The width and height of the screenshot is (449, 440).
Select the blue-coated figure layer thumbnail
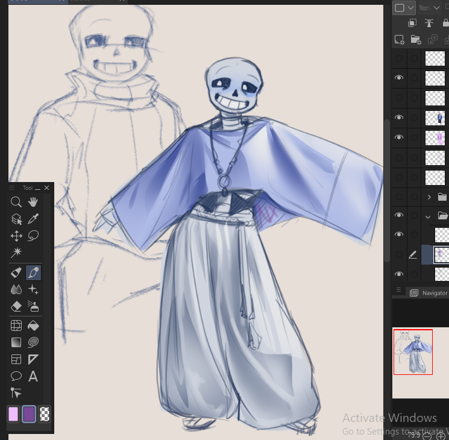(435, 118)
